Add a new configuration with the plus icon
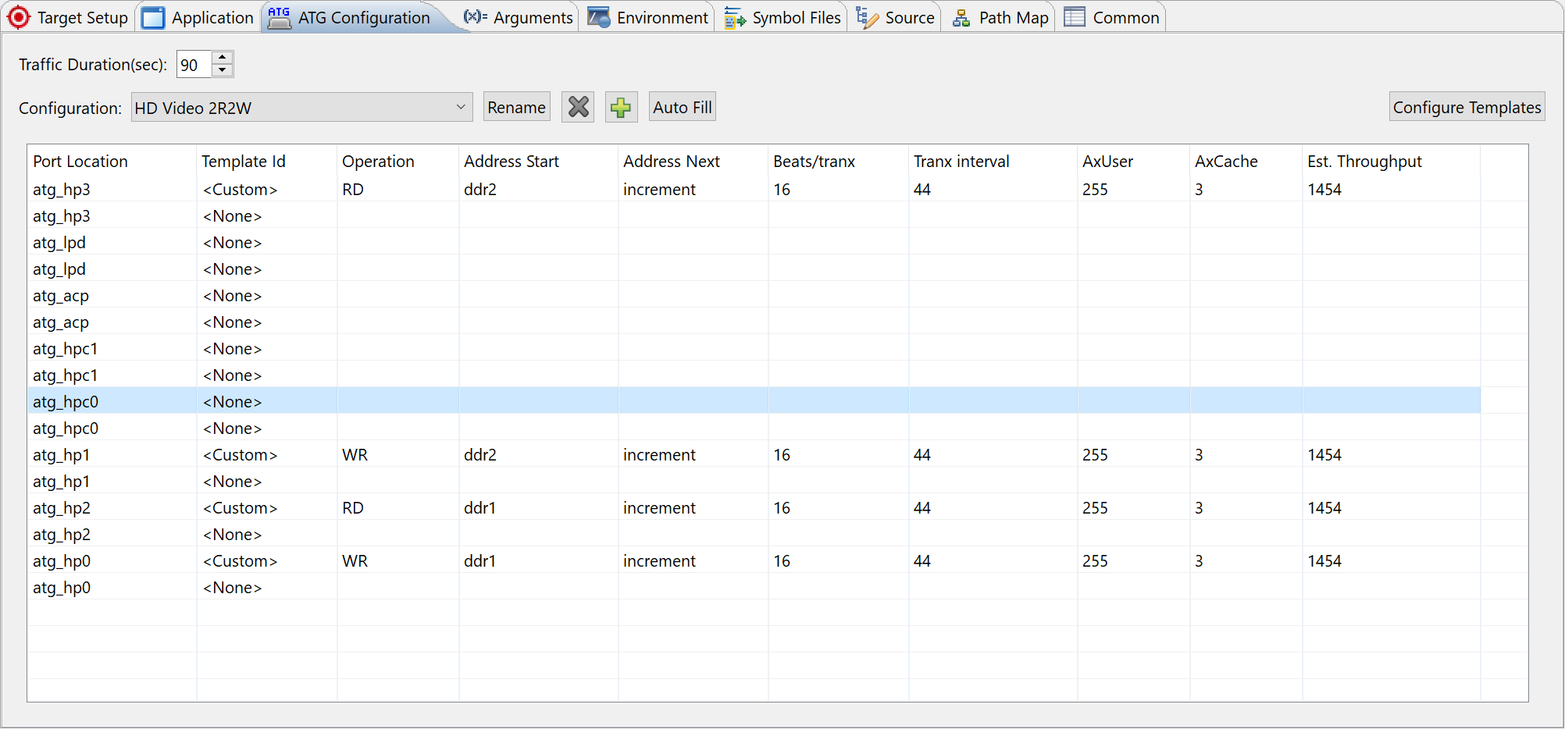The height and width of the screenshot is (729, 1565). click(x=621, y=106)
